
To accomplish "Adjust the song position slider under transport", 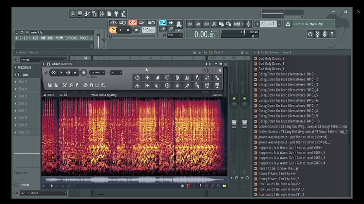I will pyautogui.click(x=132, y=36).
